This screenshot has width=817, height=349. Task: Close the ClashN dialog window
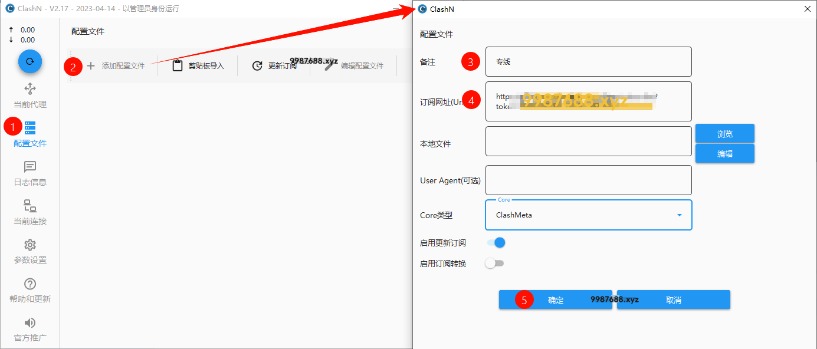[808, 9]
